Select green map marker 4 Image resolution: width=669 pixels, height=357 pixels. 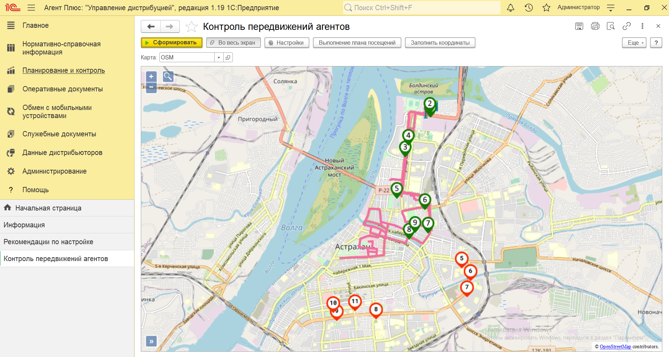coord(408,135)
